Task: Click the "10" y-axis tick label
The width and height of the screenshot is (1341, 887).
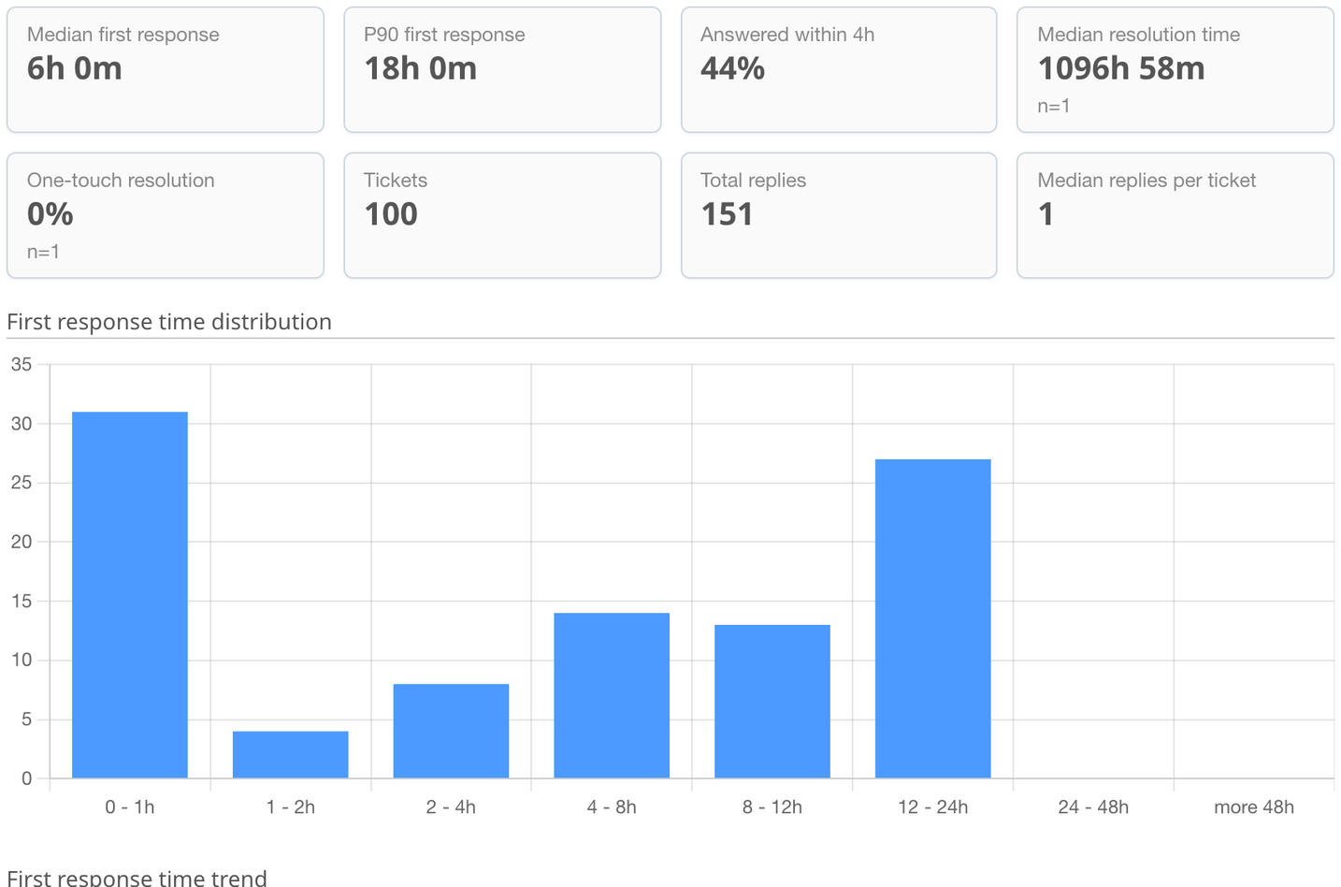Action: pyautogui.click(x=22, y=661)
